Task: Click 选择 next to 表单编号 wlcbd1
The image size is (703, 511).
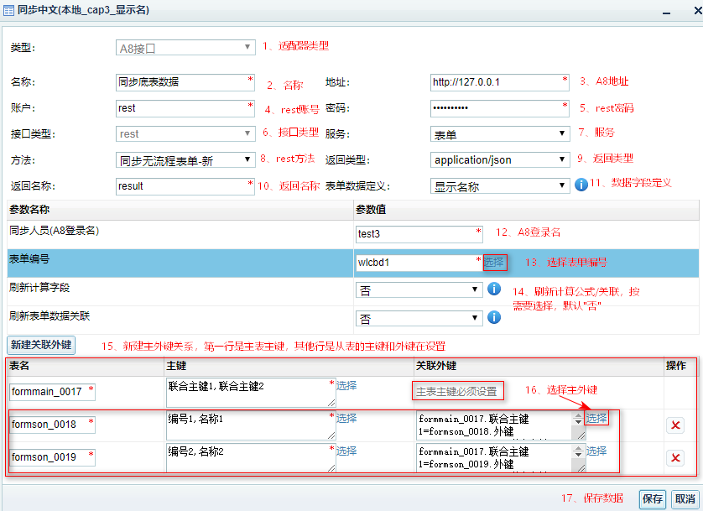Action: coord(495,262)
